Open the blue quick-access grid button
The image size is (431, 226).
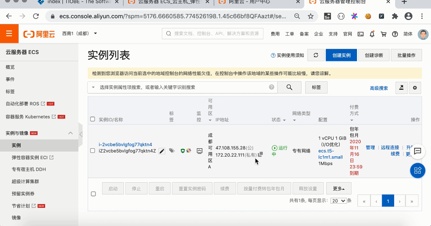coord(417,171)
